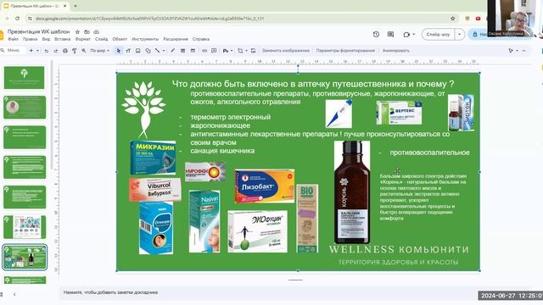Open editing mode pen dropdown
This screenshot has width=543, height=305.
(x=512, y=51)
